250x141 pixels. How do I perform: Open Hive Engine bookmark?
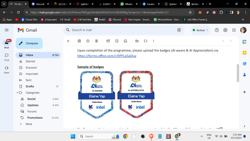137,20
